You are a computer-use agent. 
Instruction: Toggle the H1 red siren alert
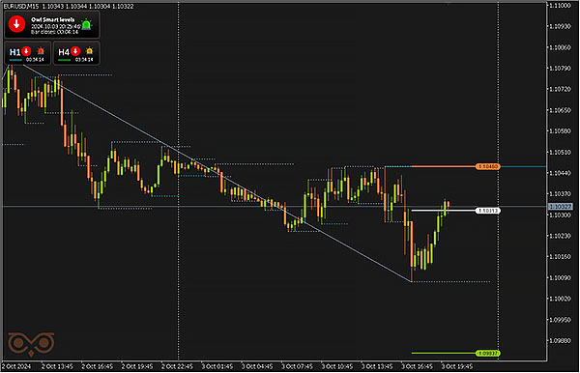click(41, 50)
